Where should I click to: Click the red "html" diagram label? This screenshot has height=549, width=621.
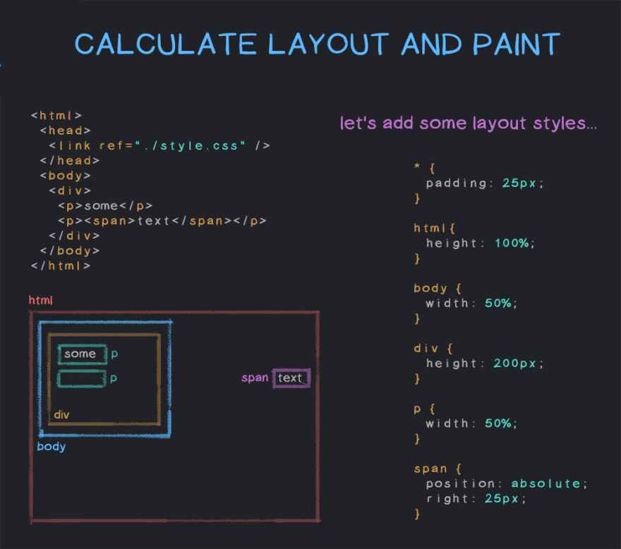coord(40,300)
